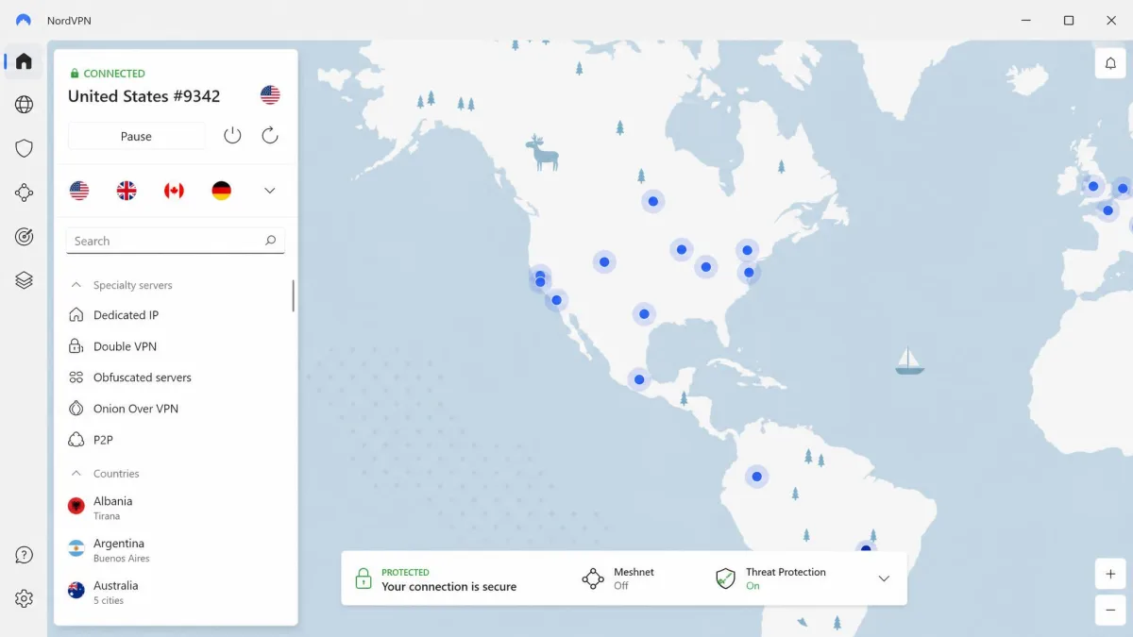Viewport: 1133px width, 637px height.
Task: Quick connect to United States flag
Action: coord(79,191)
